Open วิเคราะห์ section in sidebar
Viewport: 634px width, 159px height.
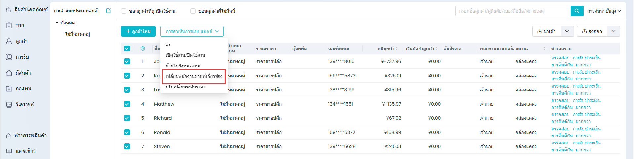[24, 105]
